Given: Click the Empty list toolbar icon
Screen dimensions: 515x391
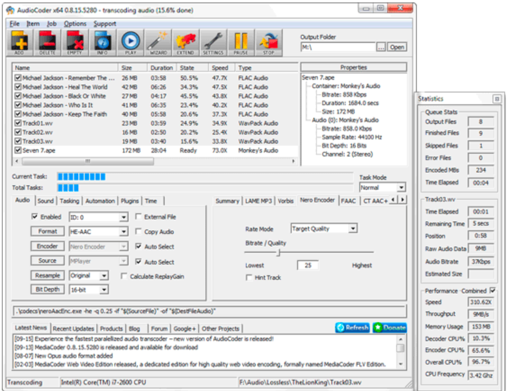Looking at the screenshot, I should click(74, 43).
